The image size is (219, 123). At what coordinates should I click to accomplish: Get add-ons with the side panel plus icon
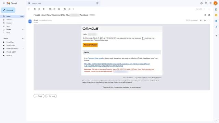coord(216,36)
